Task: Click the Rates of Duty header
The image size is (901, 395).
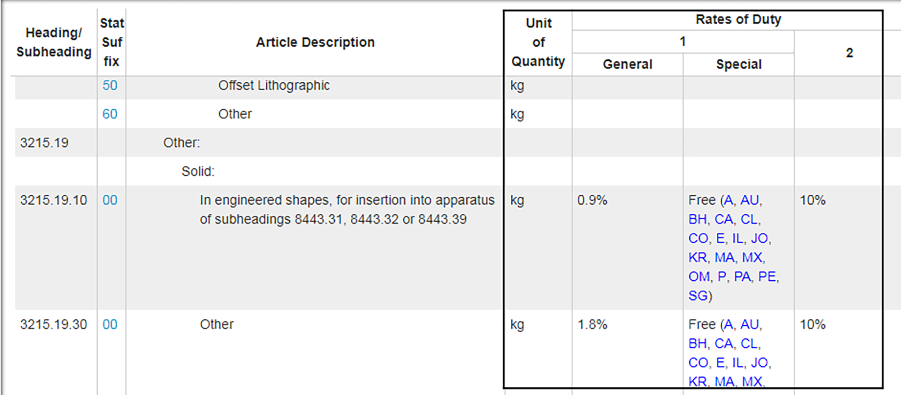Action: point(738,20)
